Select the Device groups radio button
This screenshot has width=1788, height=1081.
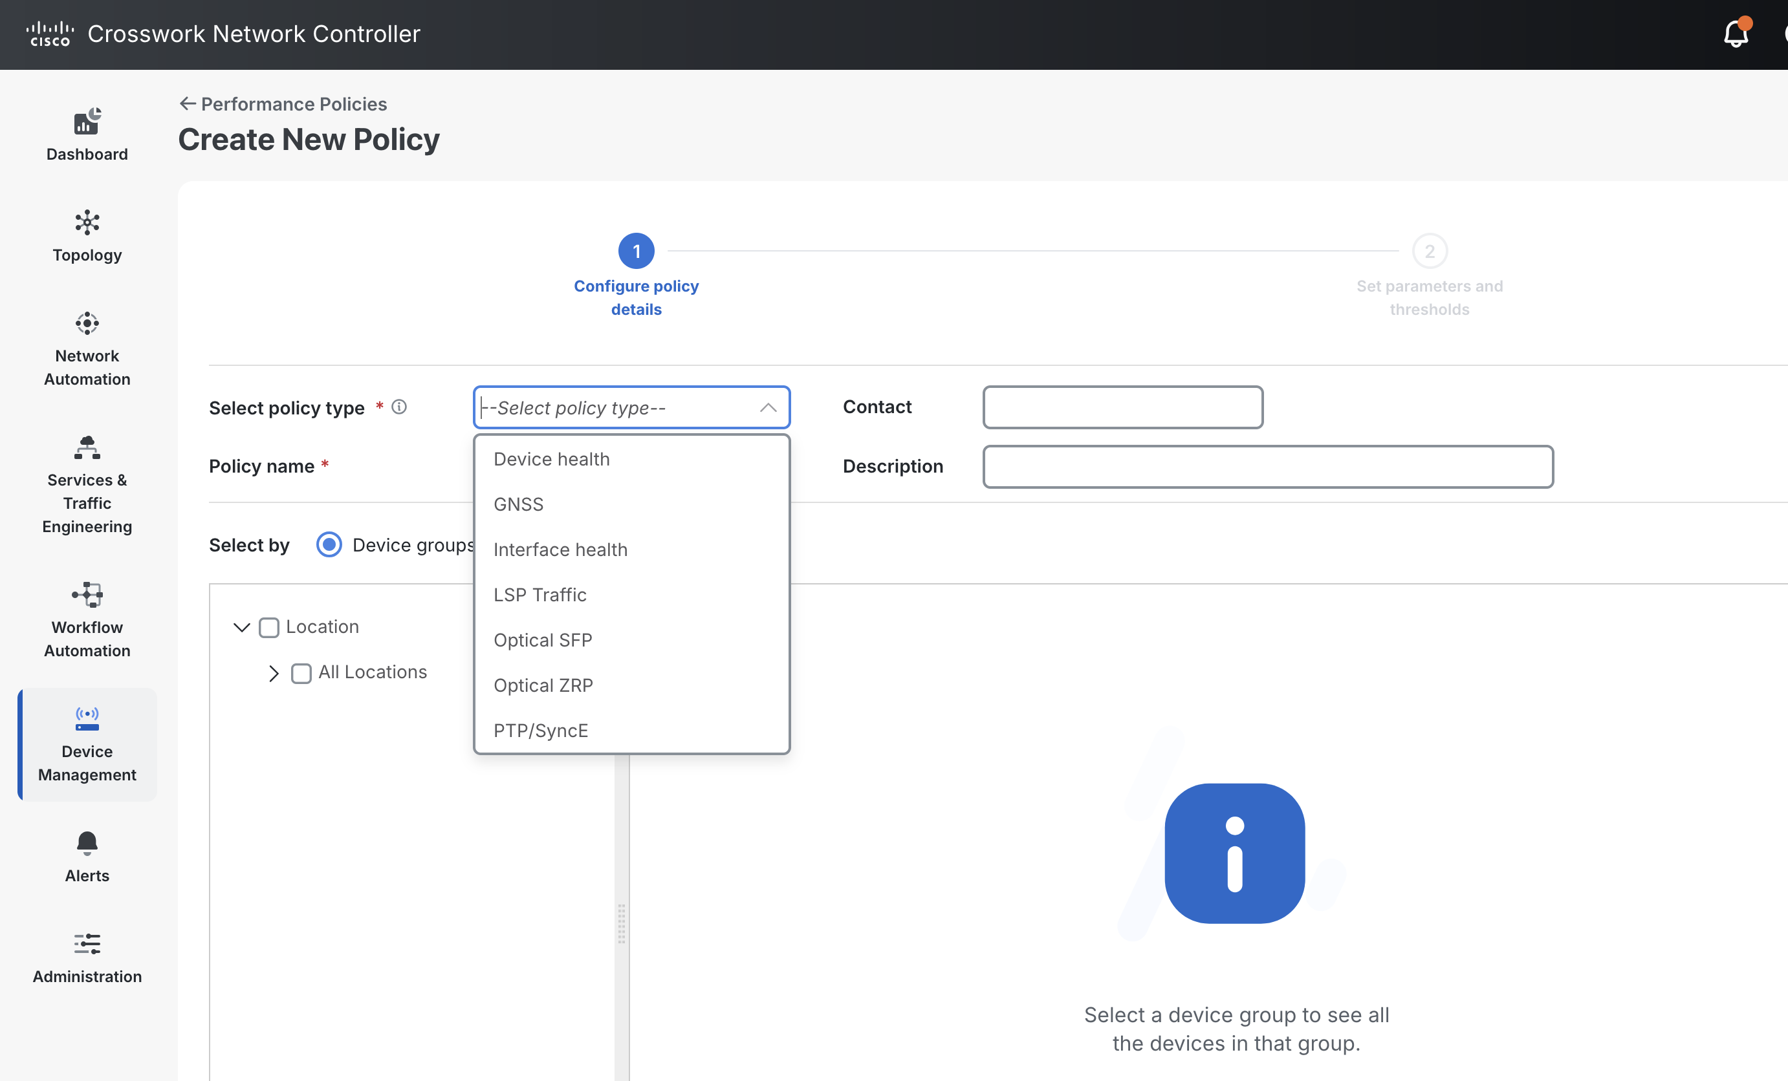(329, 544)
